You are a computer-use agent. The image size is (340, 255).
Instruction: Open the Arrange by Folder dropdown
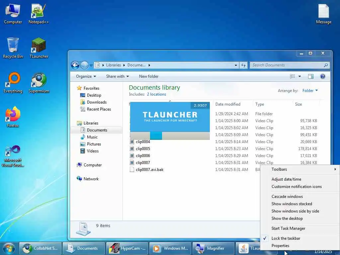310,91
